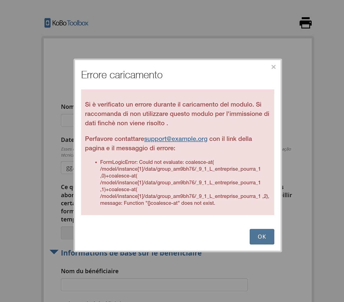Click the Perfavore contattare sentence text
344x302 pixels.
pyautogui.click(x=168, y=143)
